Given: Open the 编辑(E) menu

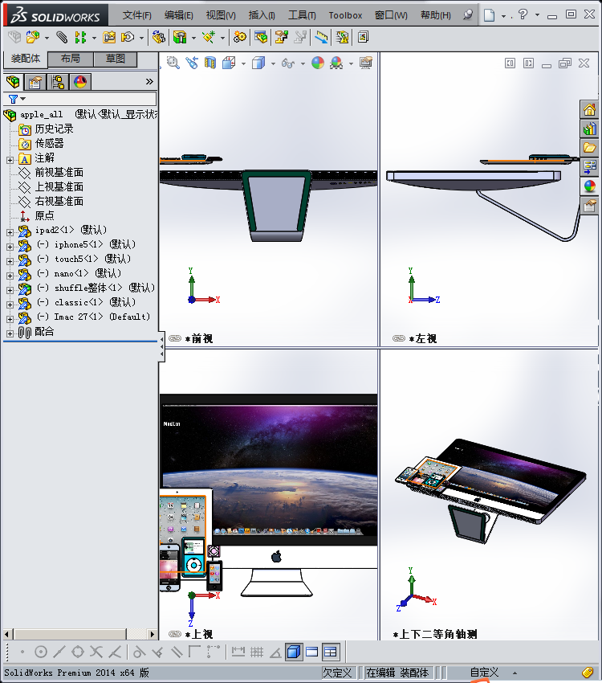Looking at the screenshot, I should tap(179, 15).
